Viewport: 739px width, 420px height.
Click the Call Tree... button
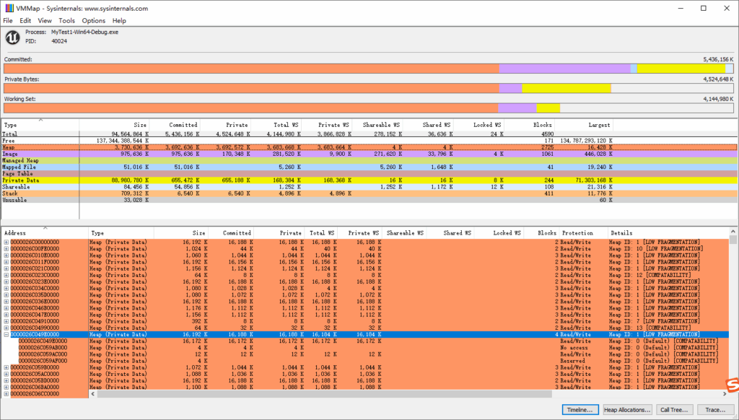674,409
